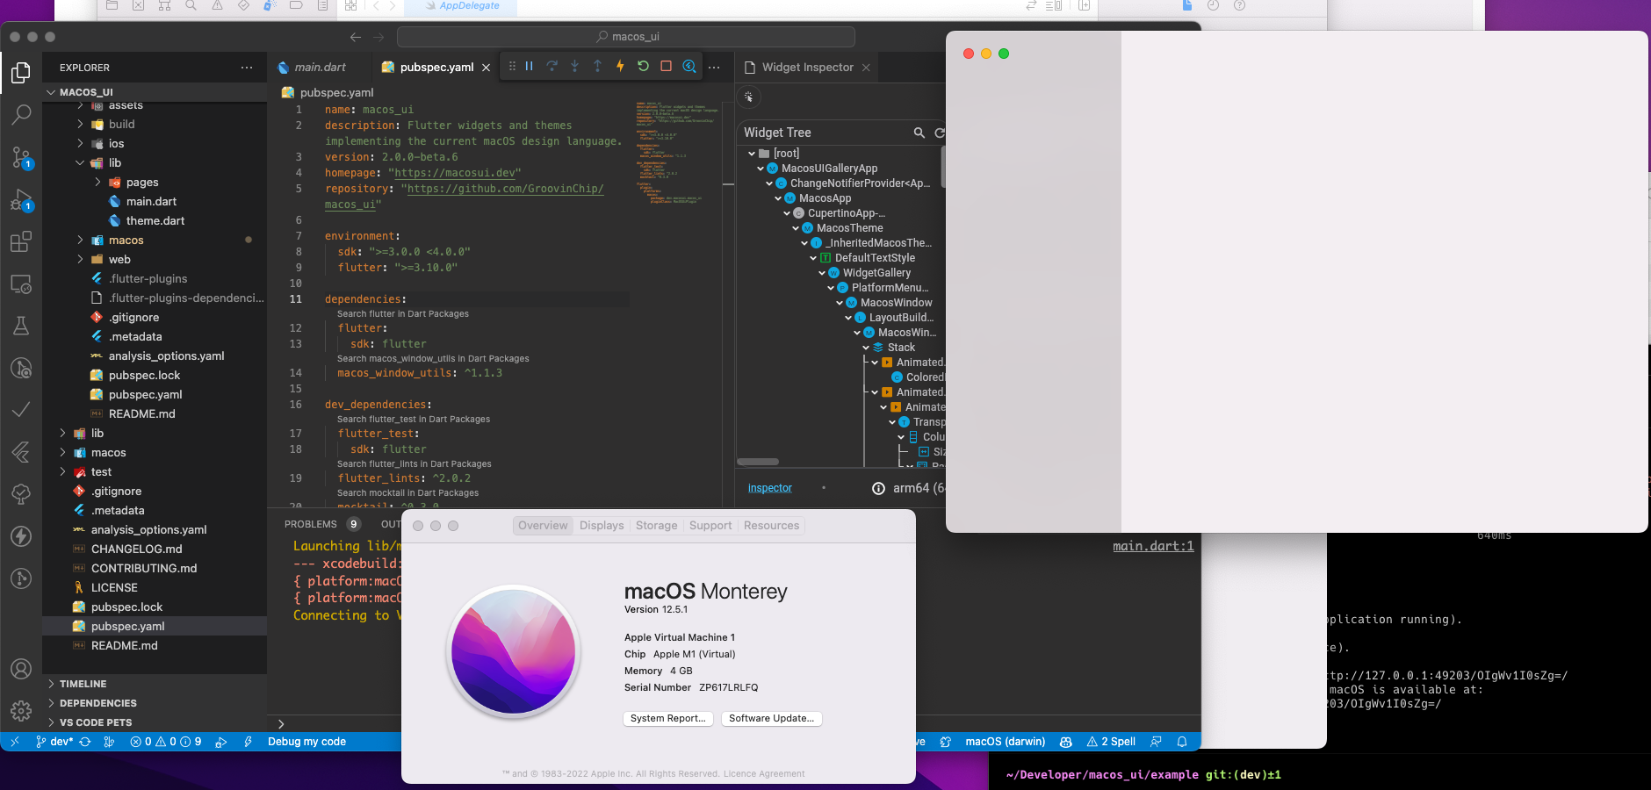Step over using the debug toolbar icon
The width and height of the screenshot is (1651, 790).
tap(552, 66)
